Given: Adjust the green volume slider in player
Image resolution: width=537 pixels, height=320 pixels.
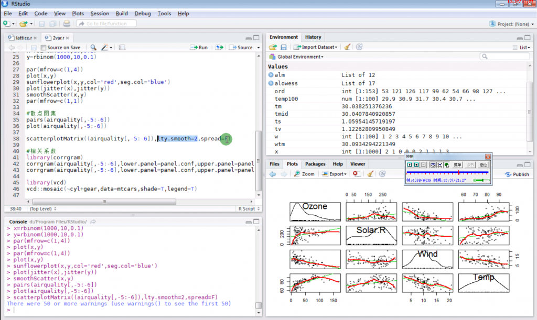Looking at the screenshot, I should [482, 180].
